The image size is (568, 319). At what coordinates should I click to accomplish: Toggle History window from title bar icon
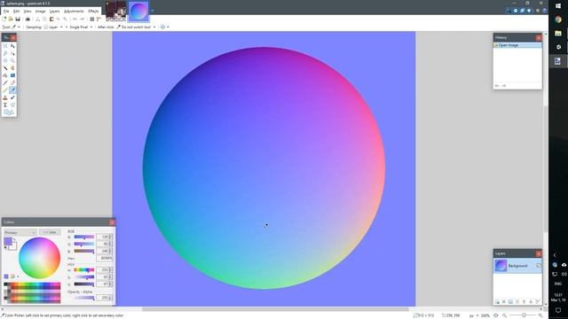tap(516, 11)
